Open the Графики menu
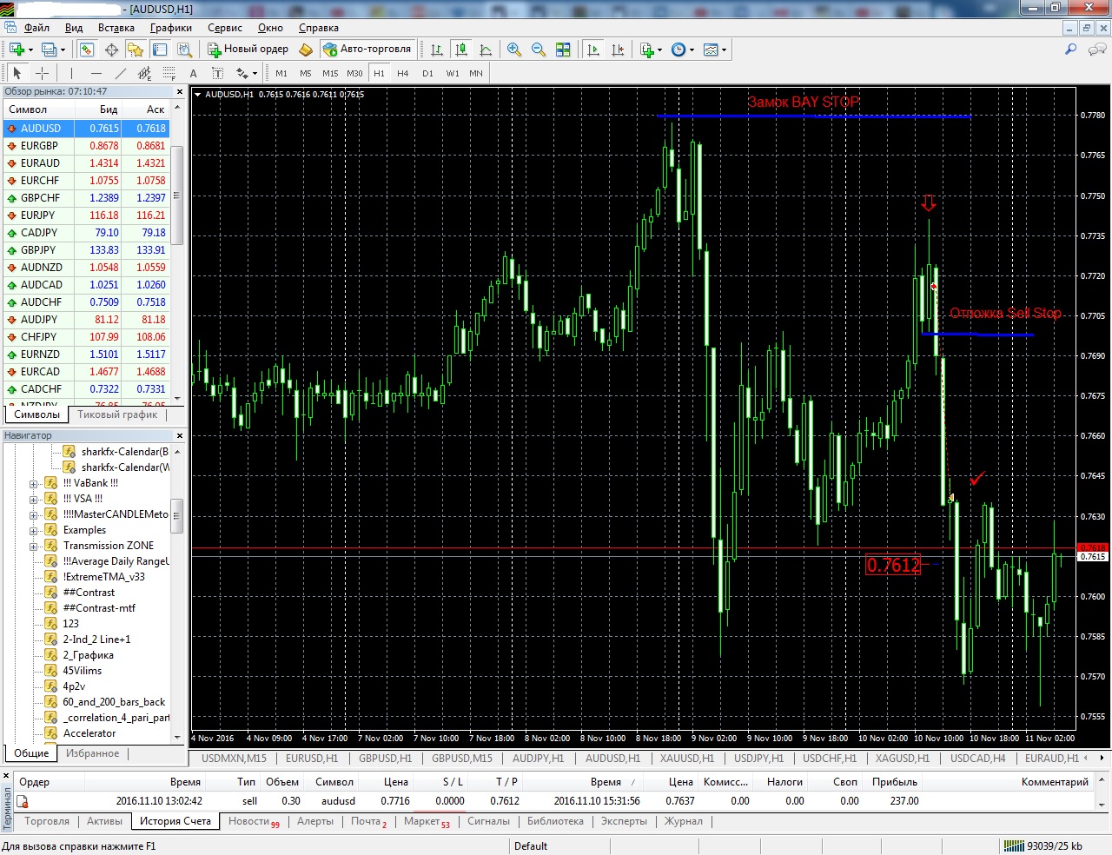This screenshot has width=1112, height=855. click(x=171, y=28)
